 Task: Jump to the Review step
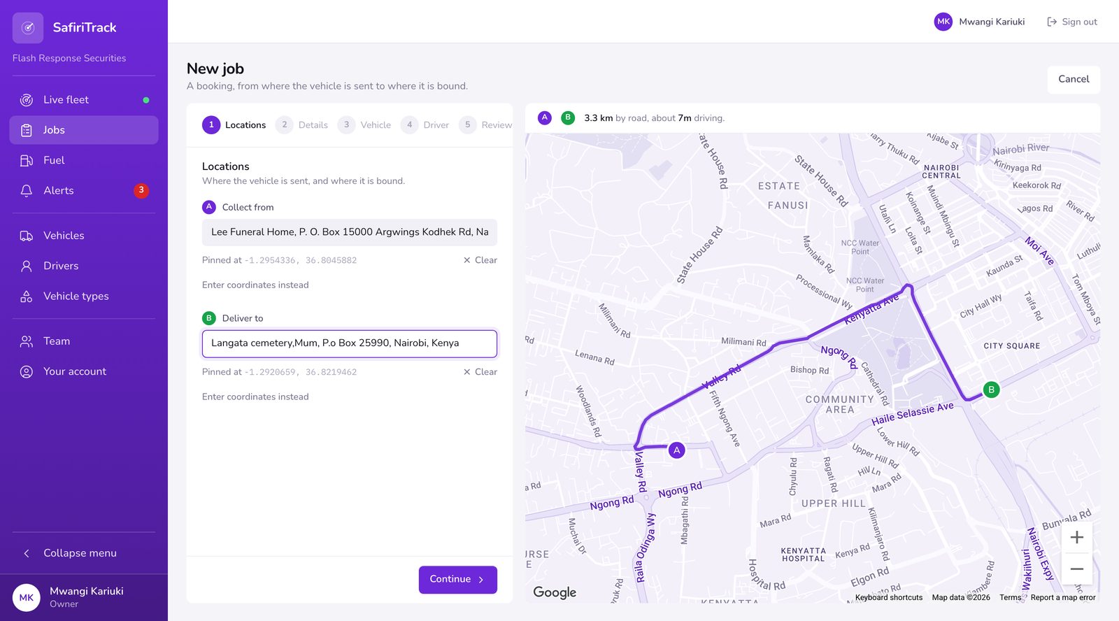(x=486, y=125)
